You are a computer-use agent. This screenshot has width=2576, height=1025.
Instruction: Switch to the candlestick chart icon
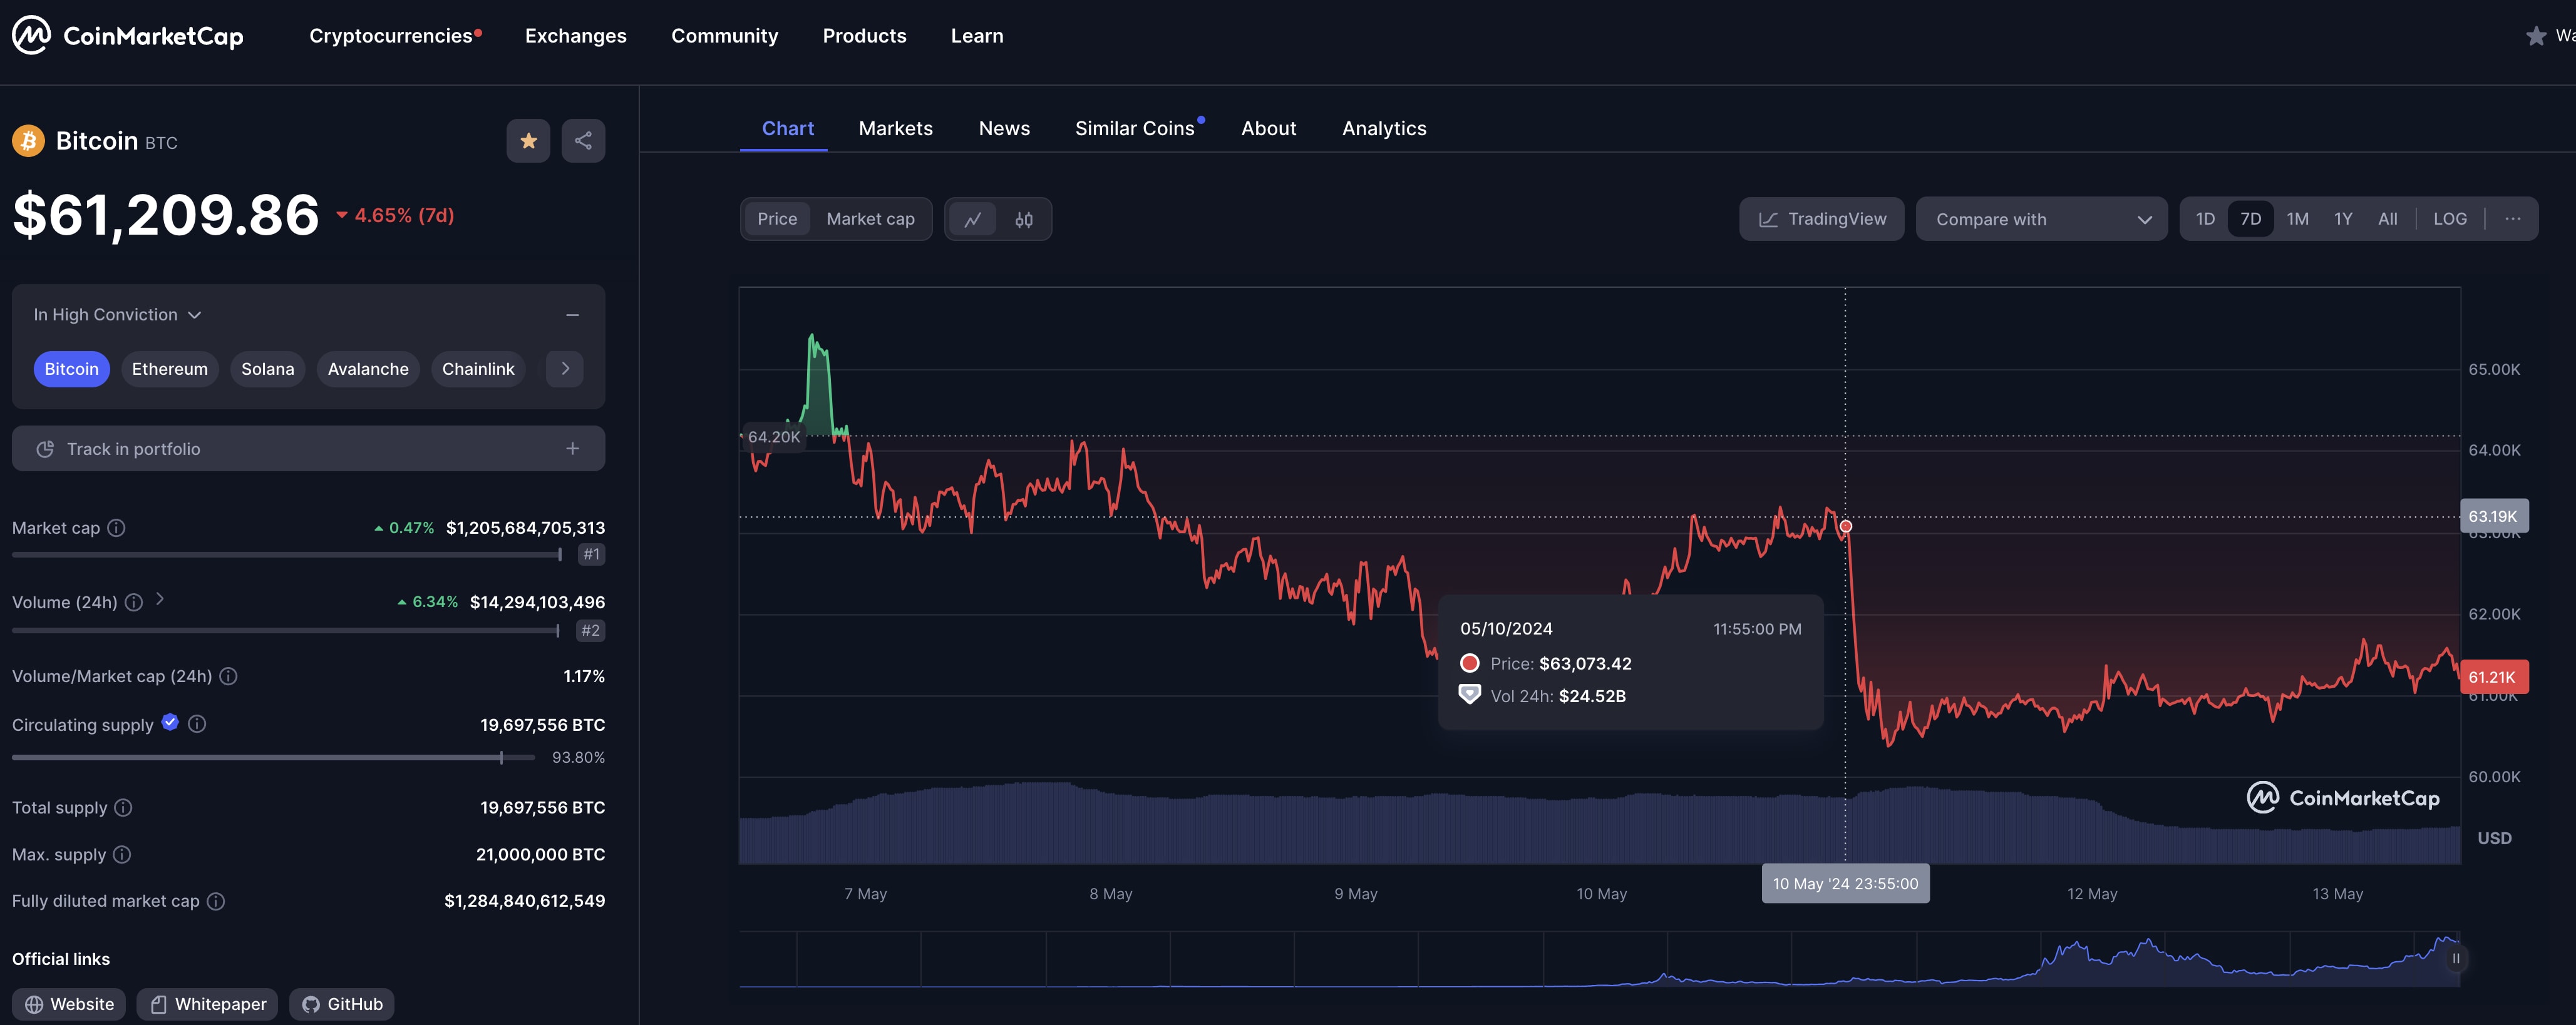1024,220
